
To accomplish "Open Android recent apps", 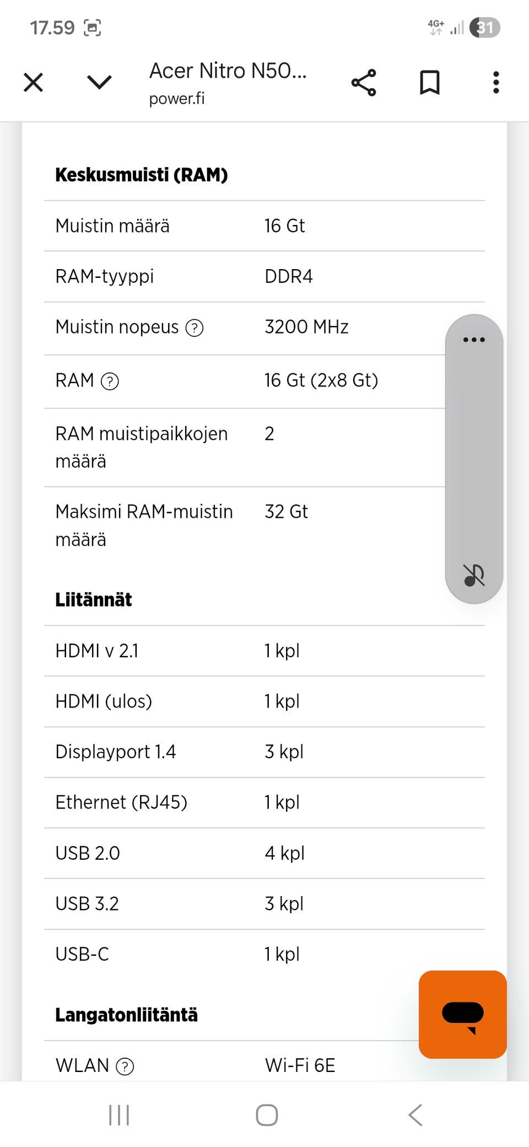I will [119, 1114].
